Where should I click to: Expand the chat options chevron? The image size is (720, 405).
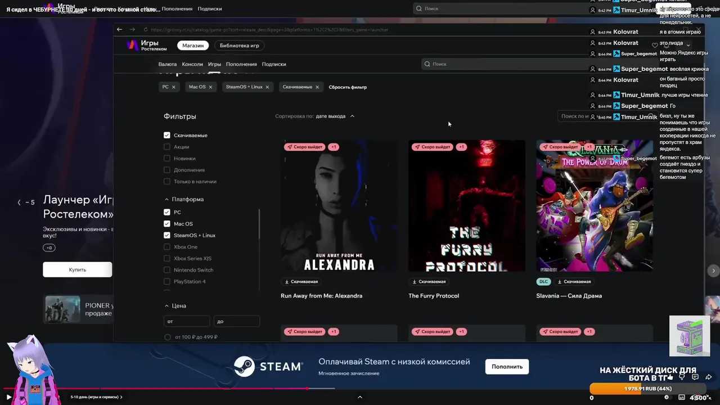point(688,45)
